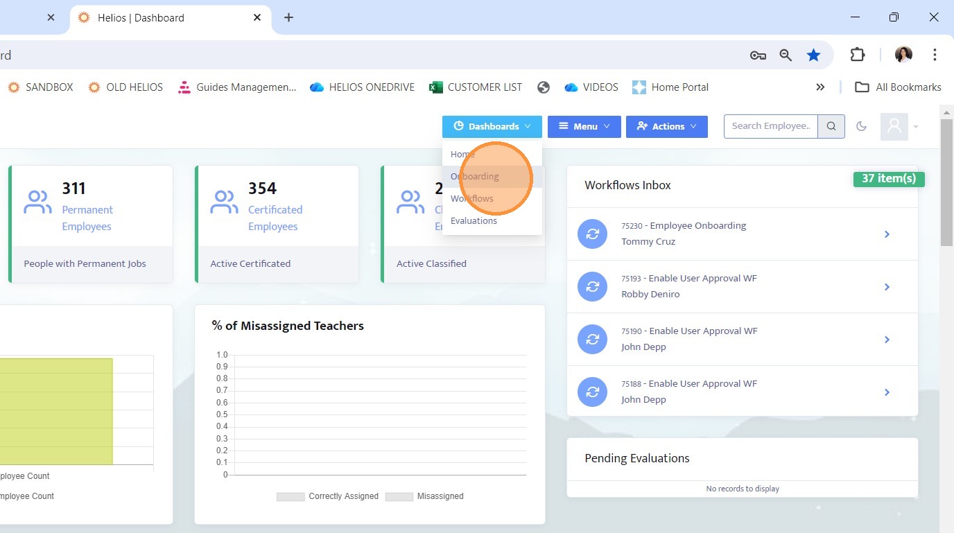
Task: Toggle the Correctly Assigned legend swatch
Action: click(x=290, y=496)
